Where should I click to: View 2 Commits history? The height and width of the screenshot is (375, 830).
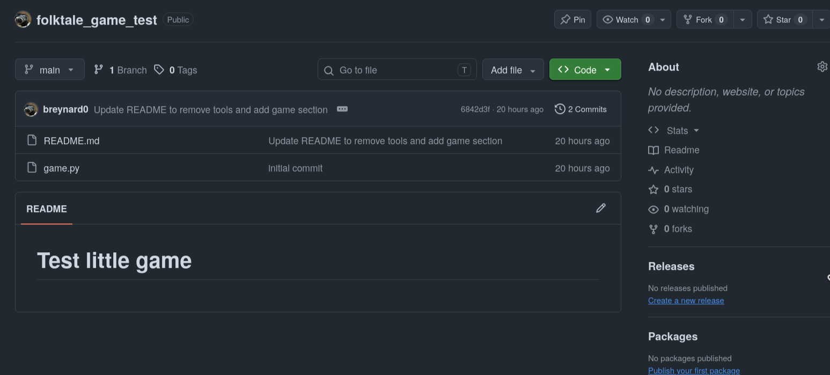click(x=581, y=109)
